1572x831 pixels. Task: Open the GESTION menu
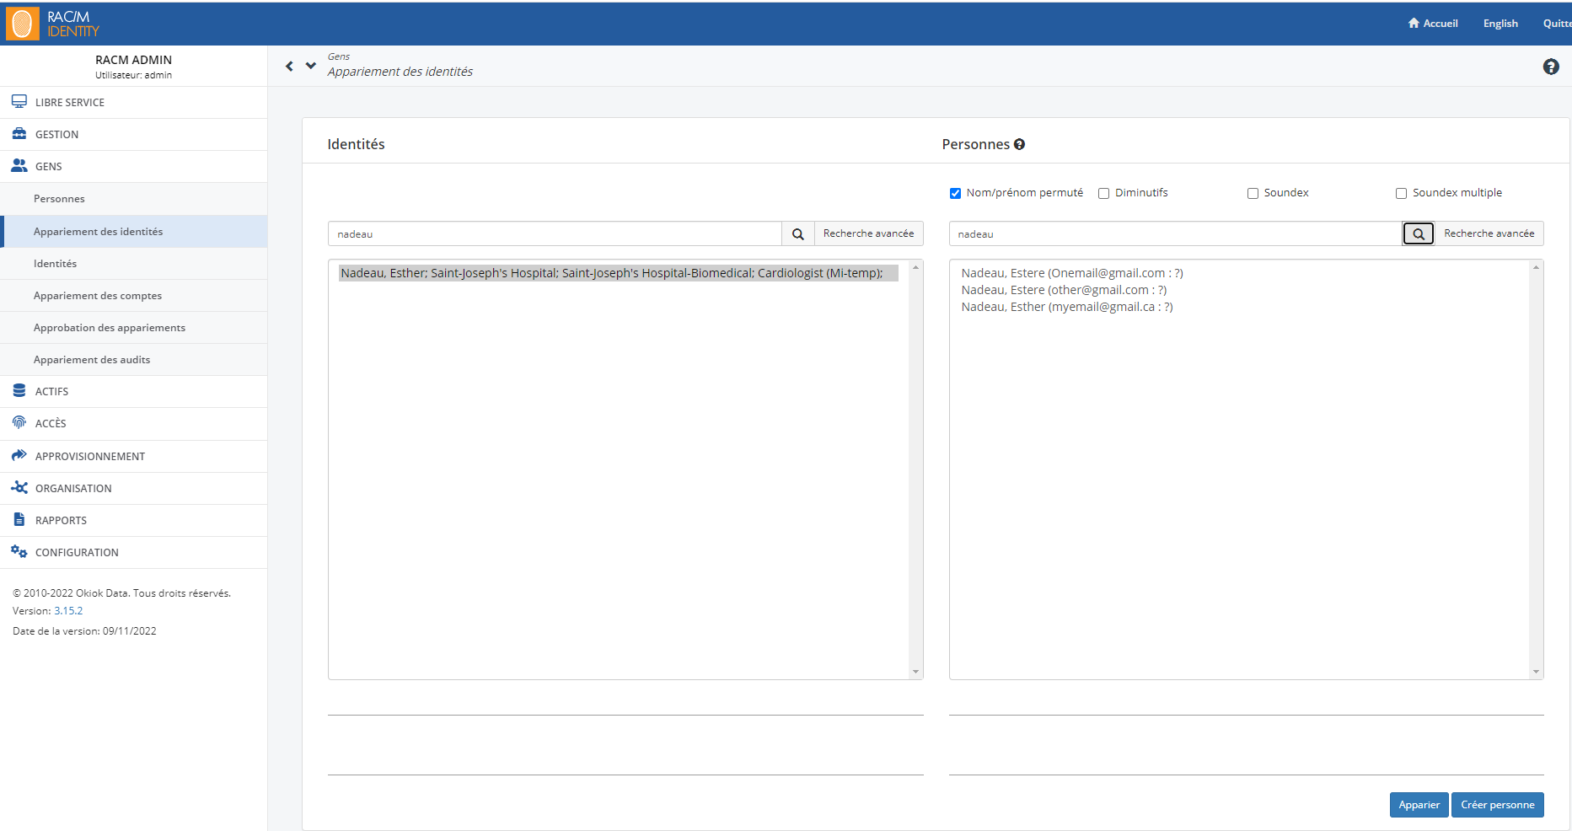click(x=134, y=134)
